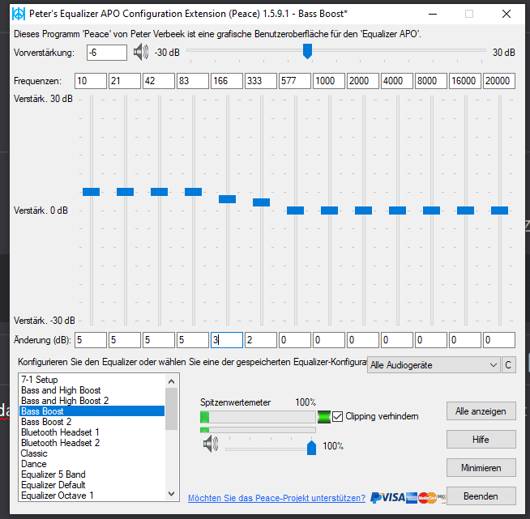Select Equalizer Default preset
The width and height of the screenshot is (530, 519).
point(92,484)
